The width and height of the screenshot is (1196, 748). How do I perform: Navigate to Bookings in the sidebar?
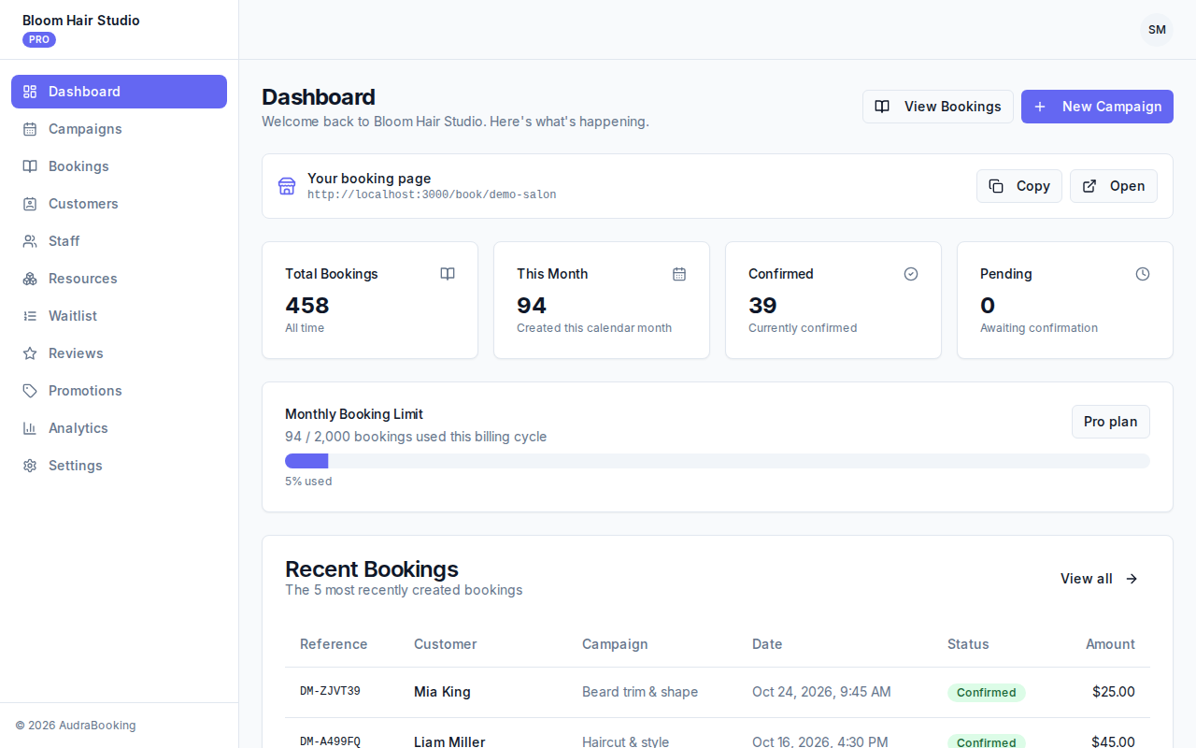[119, 166]
